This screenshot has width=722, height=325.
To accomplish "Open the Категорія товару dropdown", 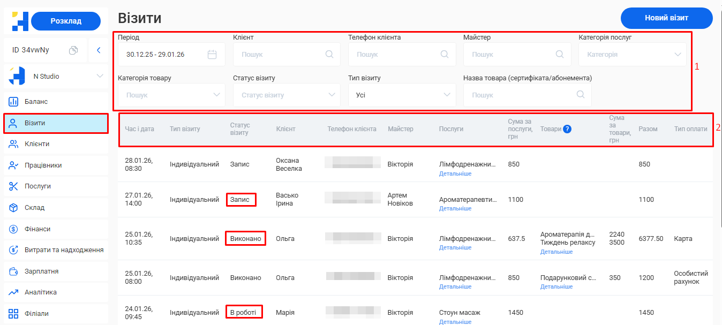I will (171, 95).
